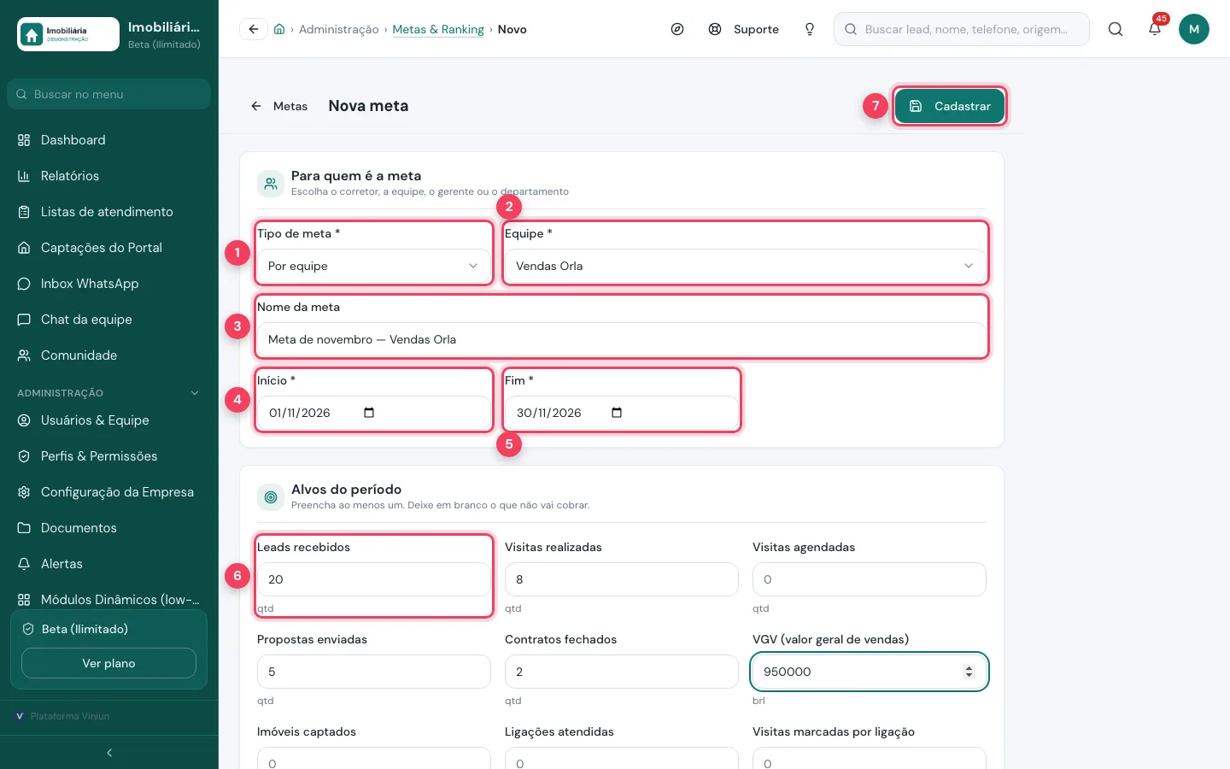1230x769 pixels.
Task: Click the Listas de atendimento clipboard icon
Action: 24,212
